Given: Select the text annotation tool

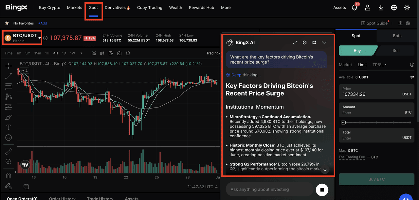Looking at the screenshot, I should (9, 127).
